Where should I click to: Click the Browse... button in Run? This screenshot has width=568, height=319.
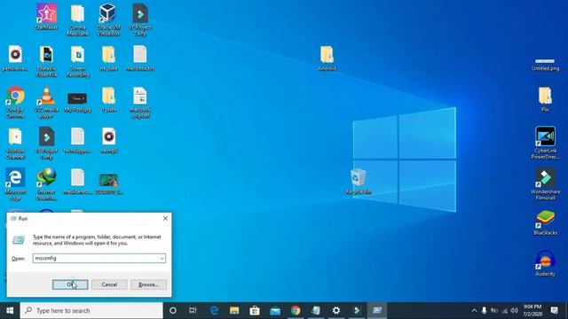tap(148, 284)
